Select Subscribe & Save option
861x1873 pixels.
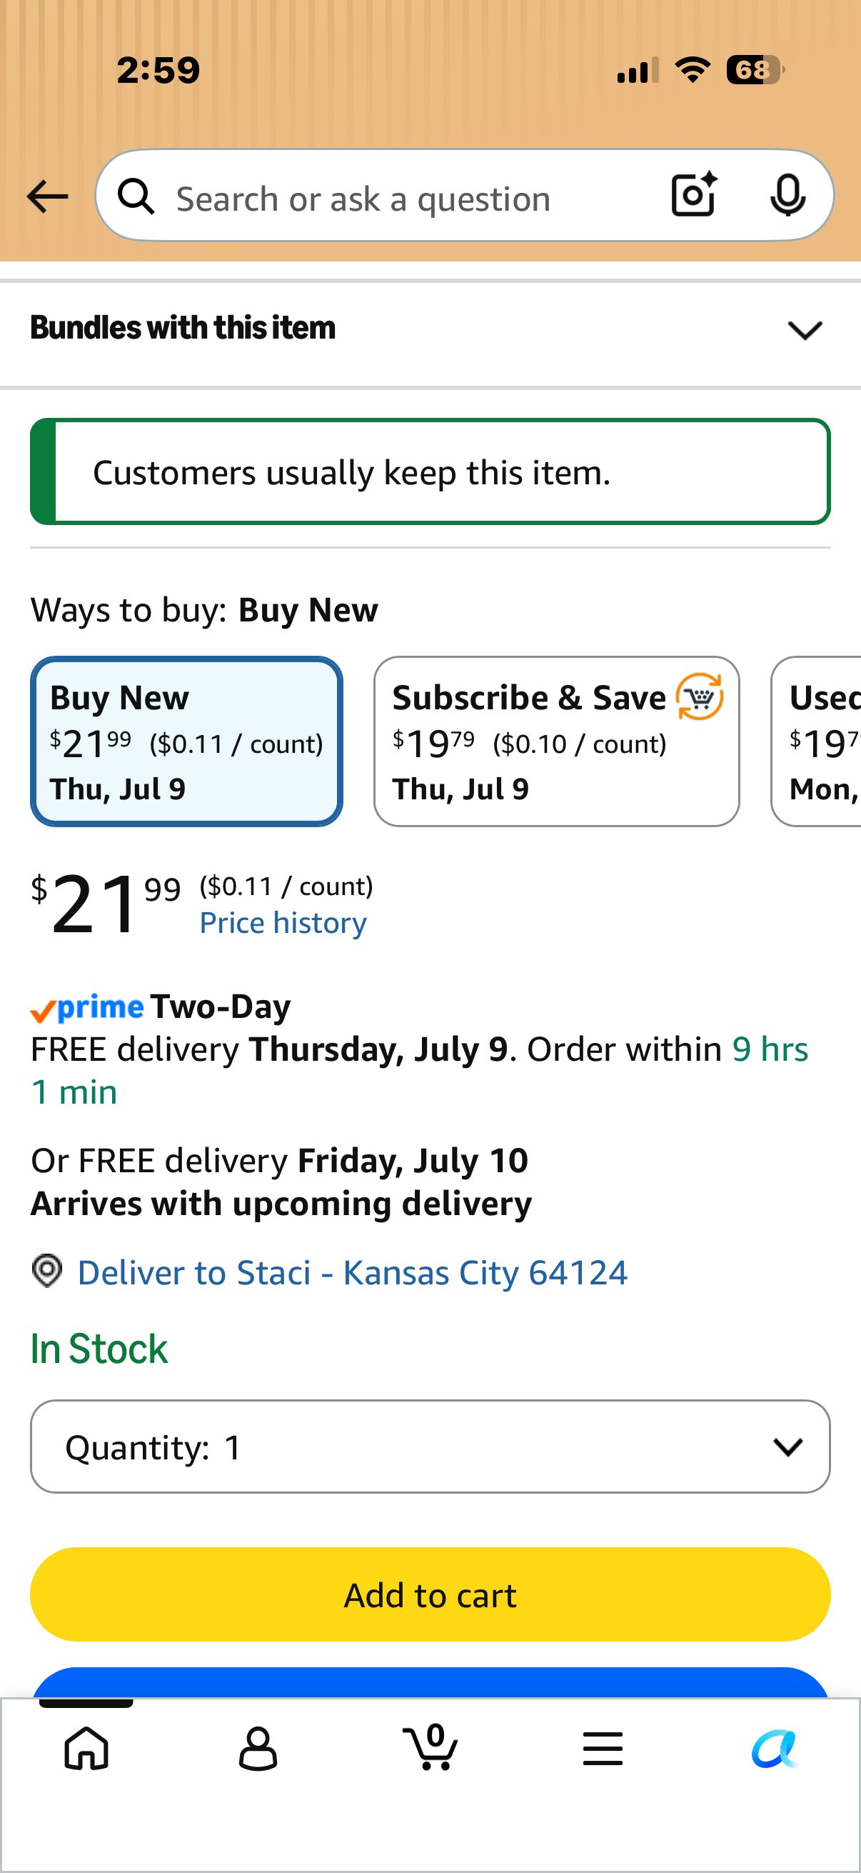pyautogui.click(x=557, y=741)
